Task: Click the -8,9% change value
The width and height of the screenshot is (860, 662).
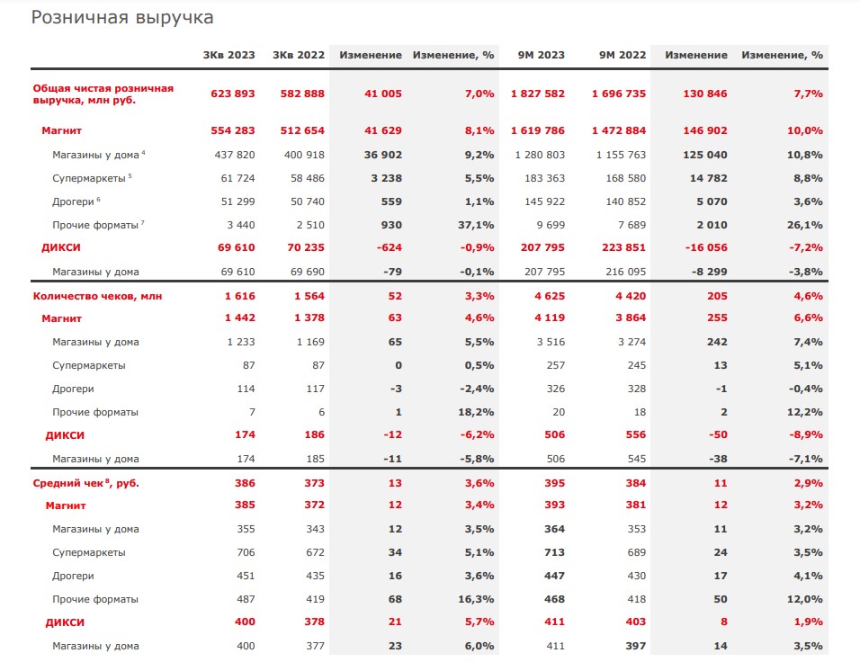Action: (805, 435)
